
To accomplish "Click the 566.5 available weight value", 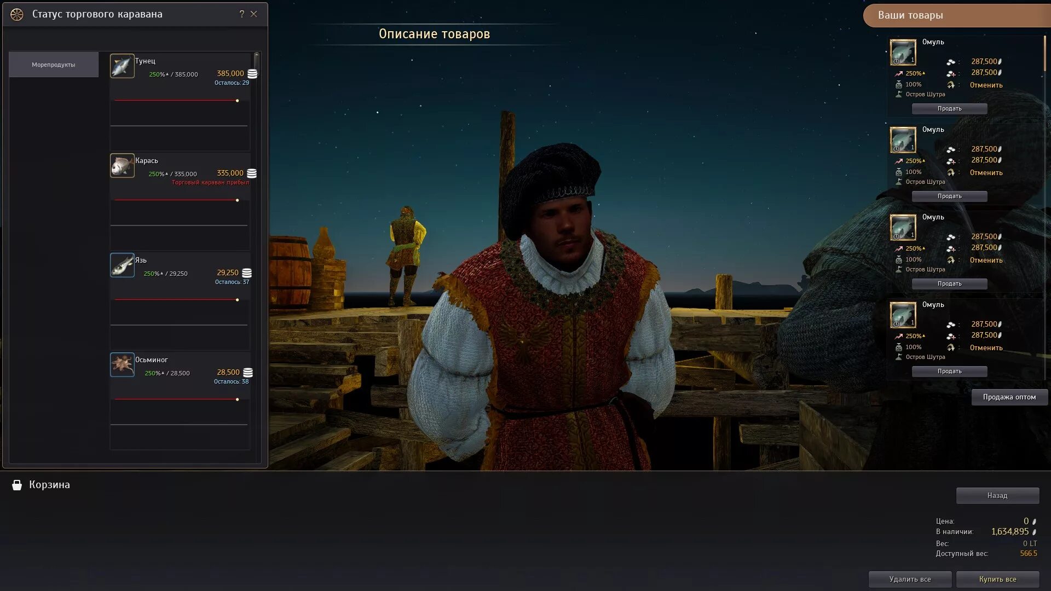I will click(1029, 554).
